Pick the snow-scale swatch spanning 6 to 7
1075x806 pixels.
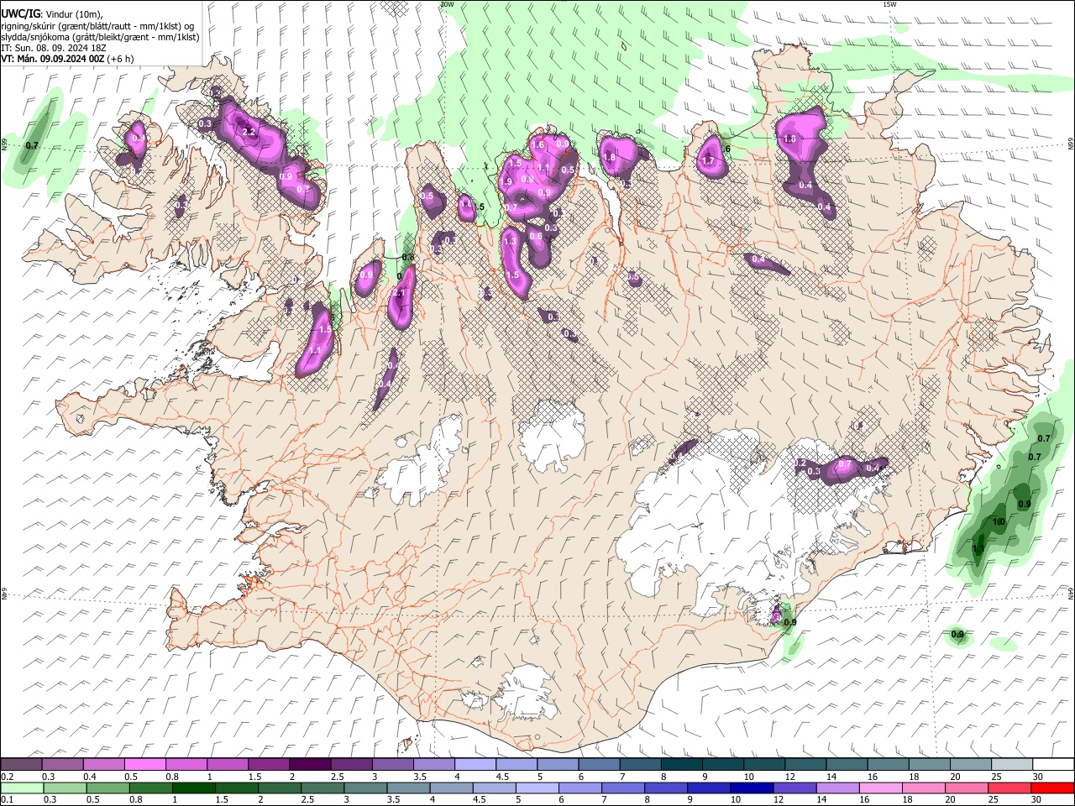pyautogui.click(x=598, y=764)
